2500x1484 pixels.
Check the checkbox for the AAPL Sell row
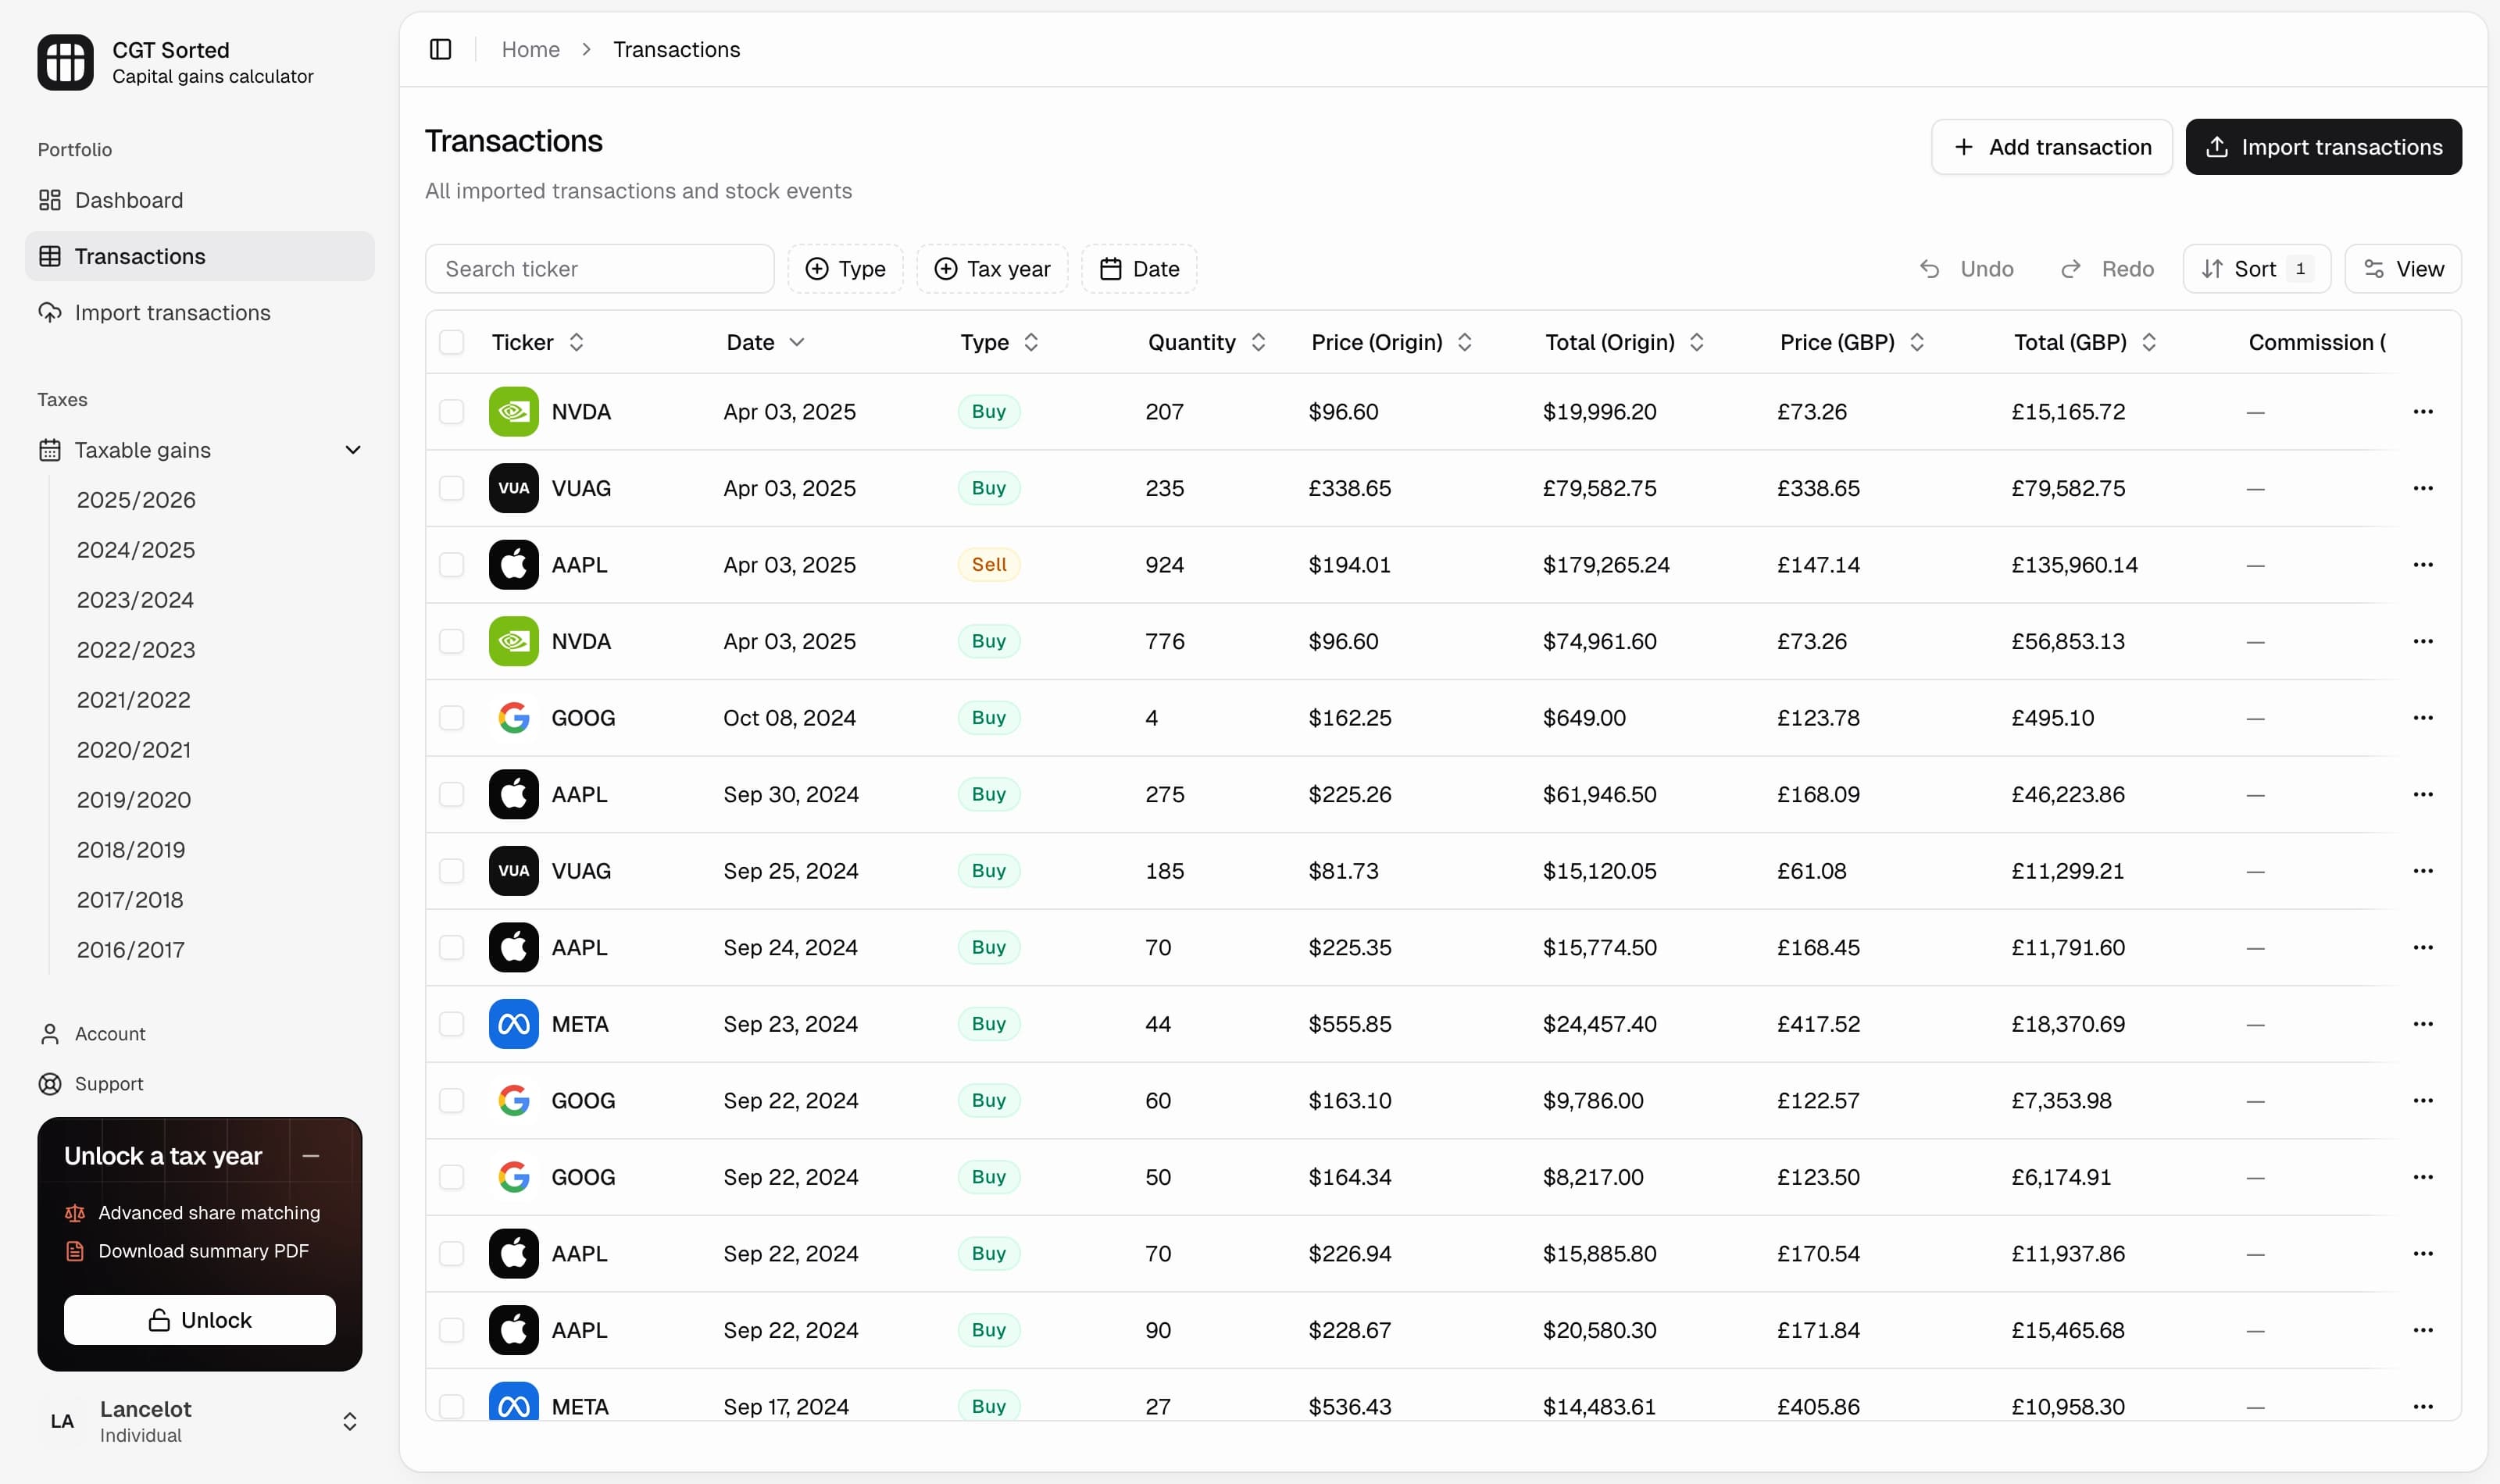tap(452, 564)
